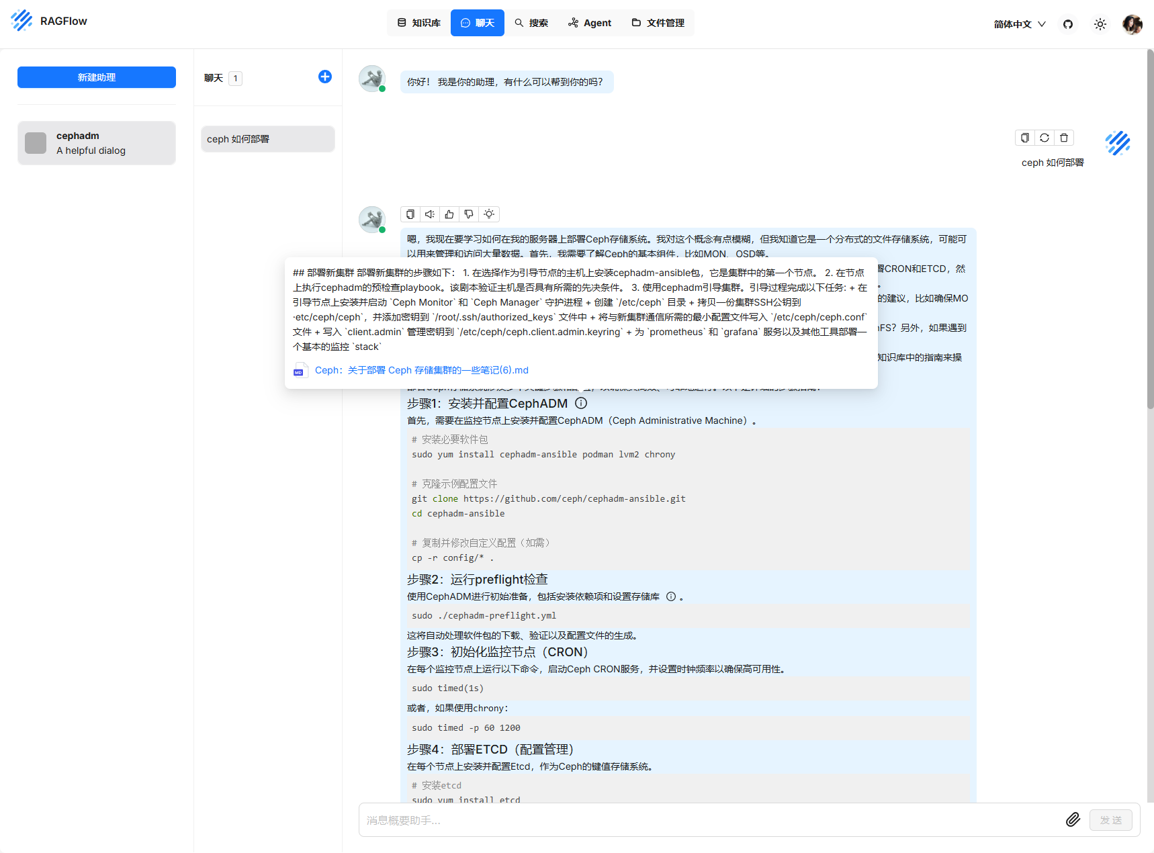Click the greeting message 你好！我是你的助理
This screenshot has width=1154, height=853.
click(506, 82)
